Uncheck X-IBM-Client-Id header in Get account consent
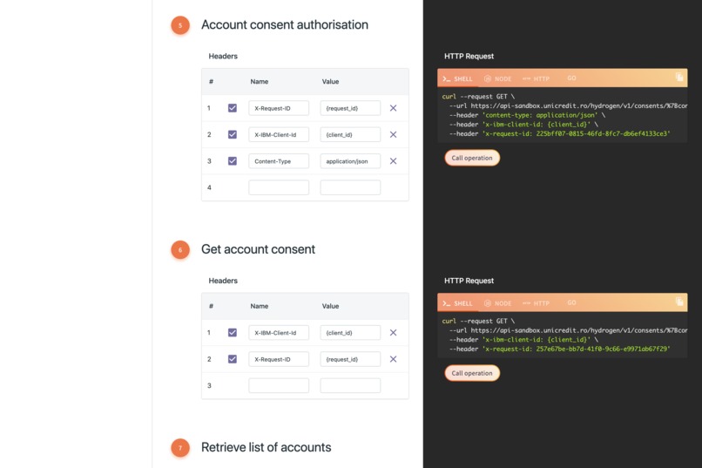 coord(233,332)
